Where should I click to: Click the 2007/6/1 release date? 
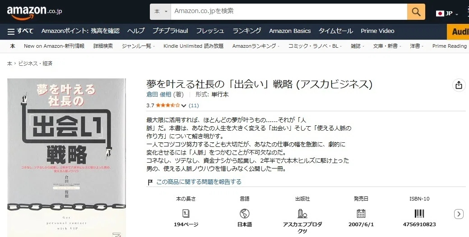click(361, 224)
